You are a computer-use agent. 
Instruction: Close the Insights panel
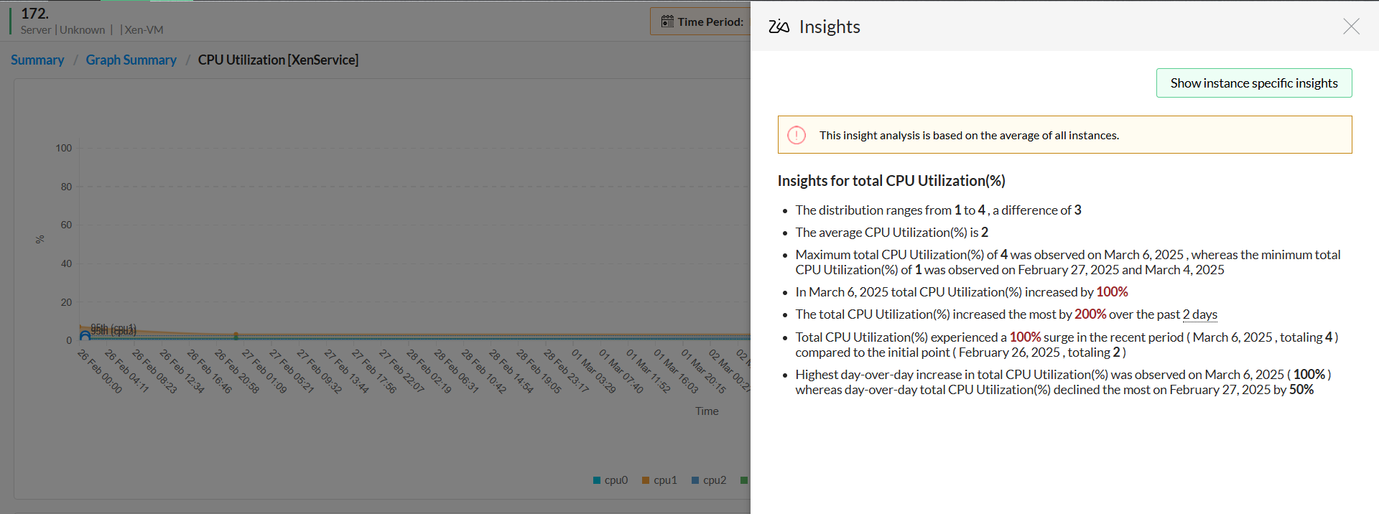(1351, 27)
